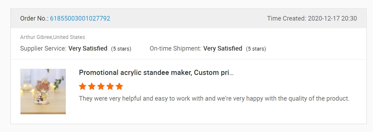Open order number 61855003001027792 link
Image resolution: width=373 pixels, height=132 pixels.
tap(80, 18)
